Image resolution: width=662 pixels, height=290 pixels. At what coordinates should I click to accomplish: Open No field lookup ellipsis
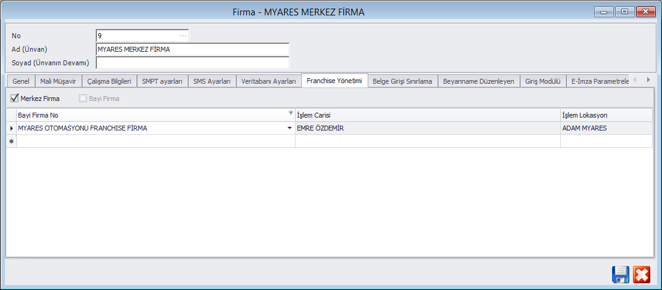183,36
